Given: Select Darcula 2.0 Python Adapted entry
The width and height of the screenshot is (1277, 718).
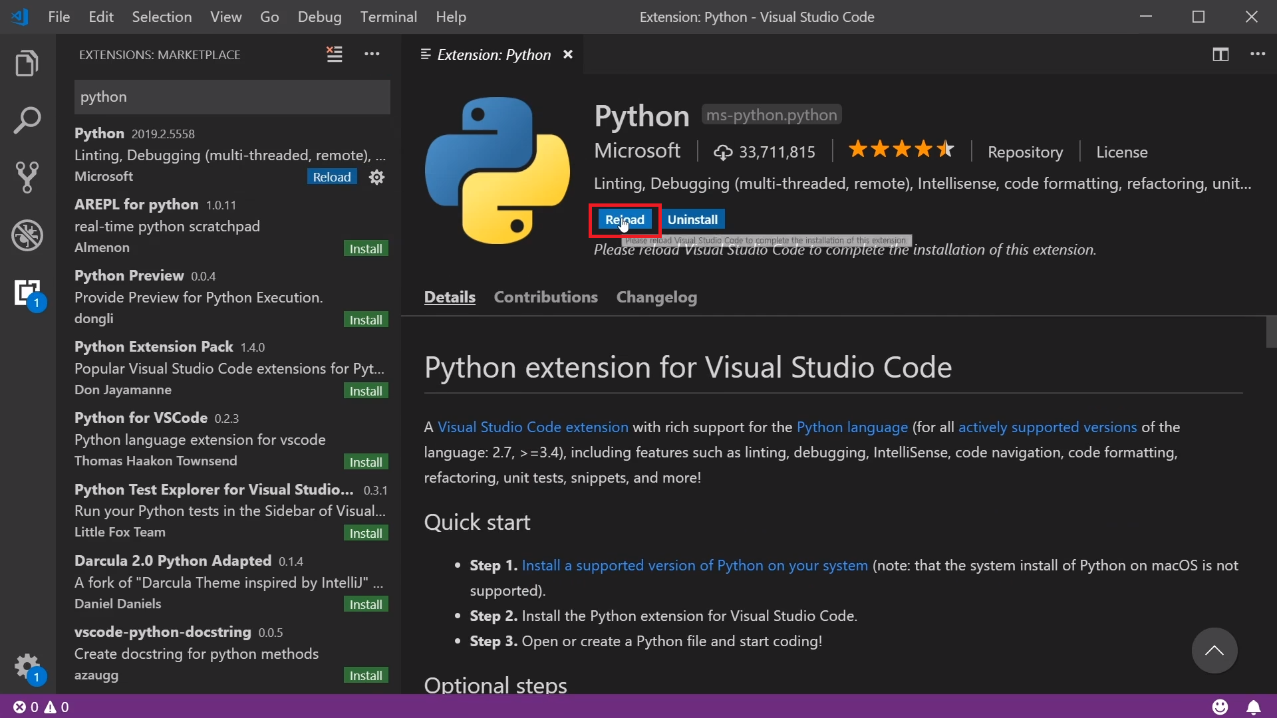Looking at the screenshot, I should (x=230, y=582).
